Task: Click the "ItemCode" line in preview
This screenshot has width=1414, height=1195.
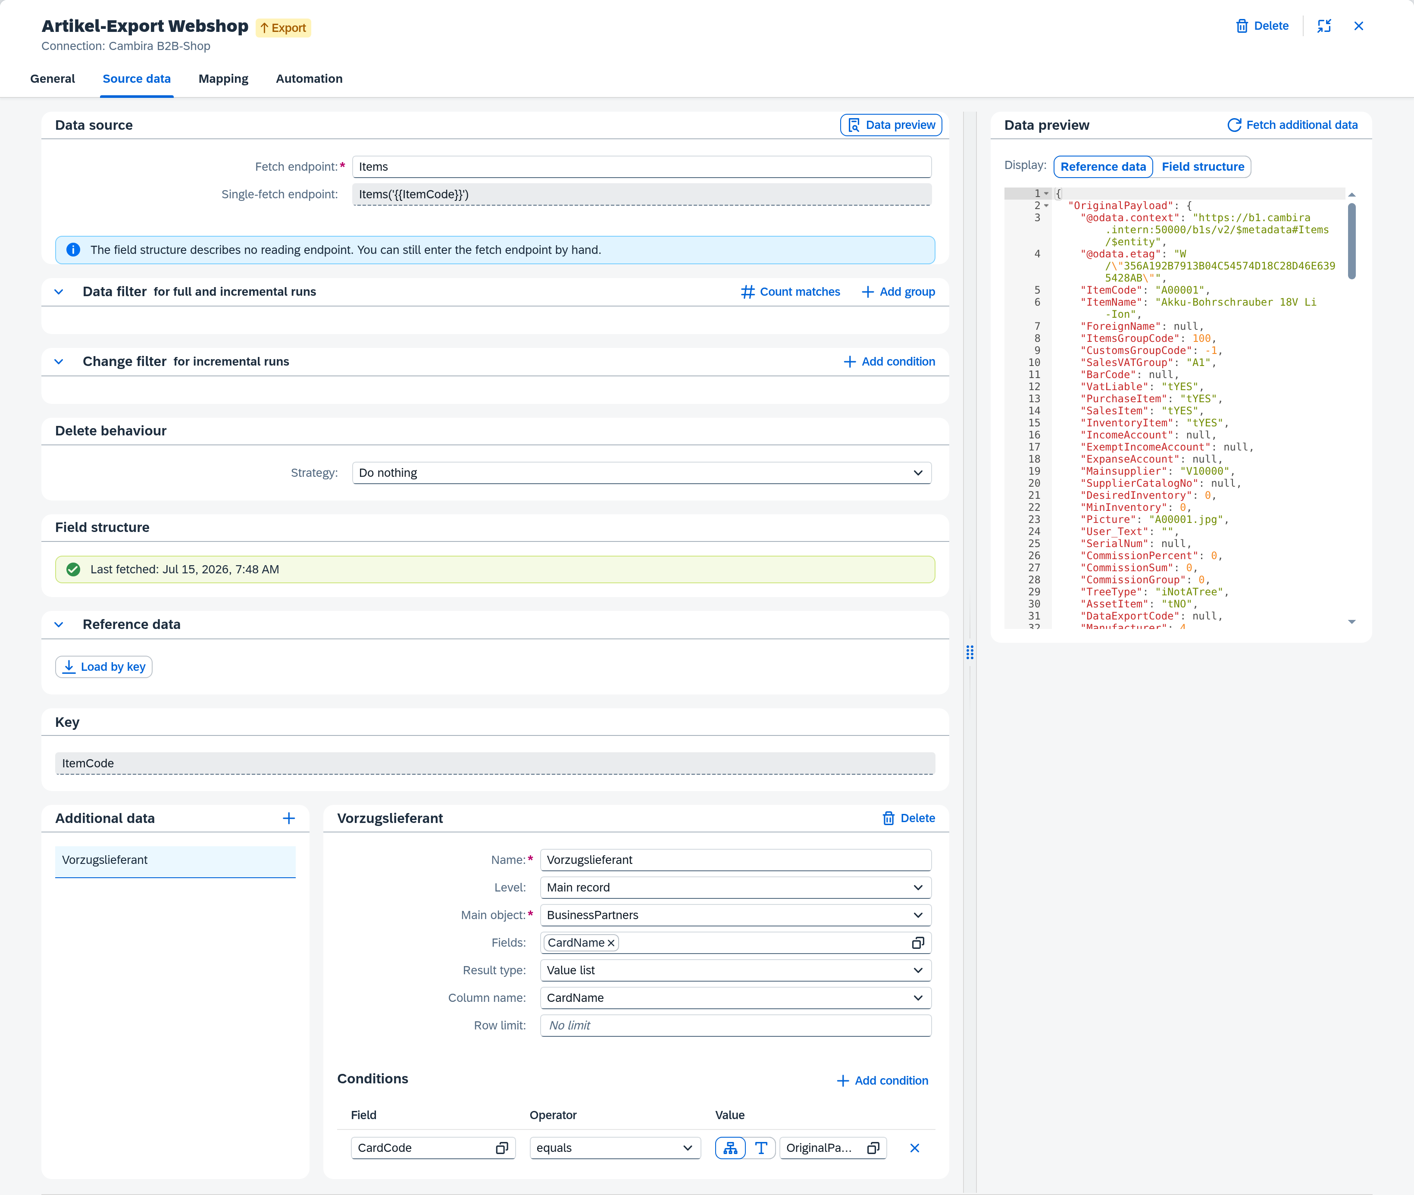Action: click(x=1145, y=291)
